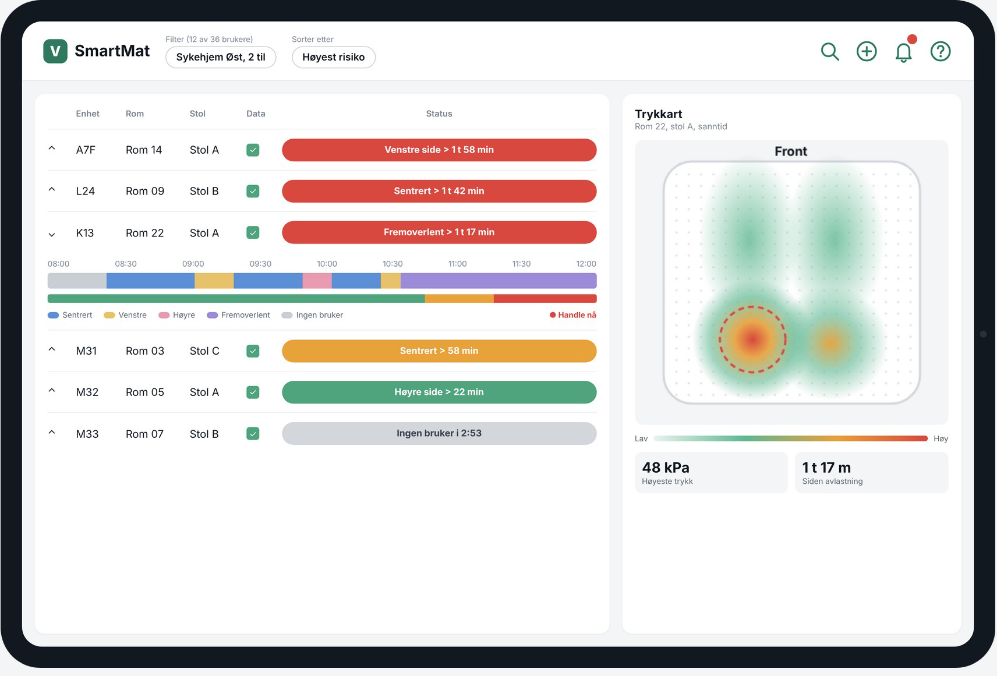Open notifications bell icon
Viewport: 997px width, 676px height.
(904, 51)
